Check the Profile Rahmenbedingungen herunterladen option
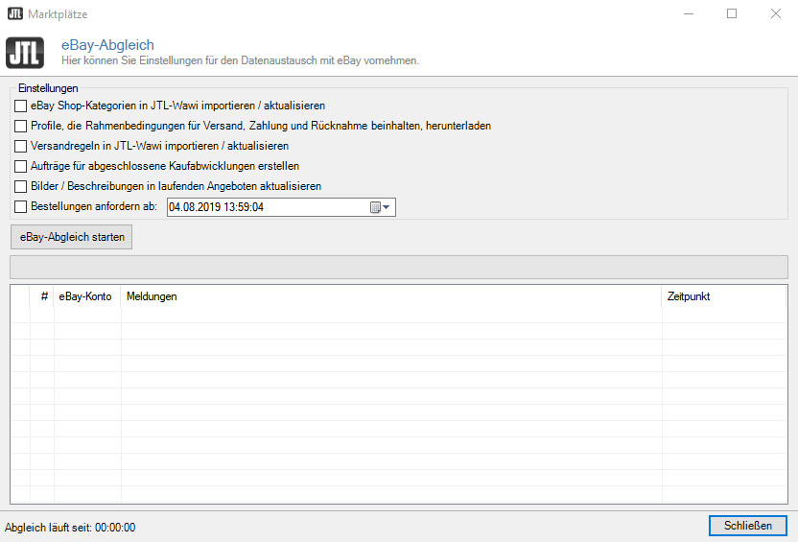798x542 pixels. (x=21, y=126)
